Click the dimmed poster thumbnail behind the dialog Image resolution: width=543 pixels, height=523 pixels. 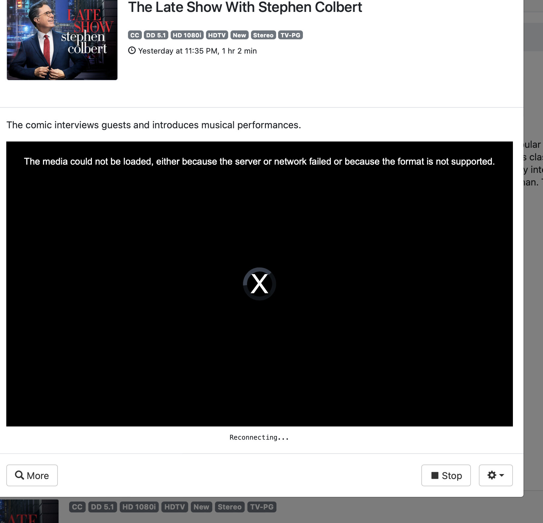pos(29,511)
